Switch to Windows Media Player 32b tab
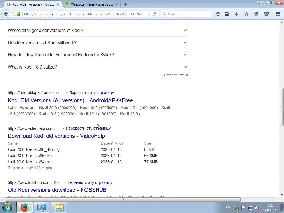Viewport: 284px width, 213px height. (92, 4)
